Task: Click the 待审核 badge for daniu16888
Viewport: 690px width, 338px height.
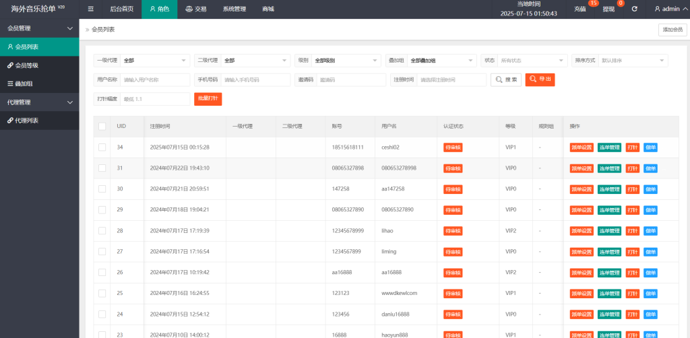Action: [453, 314]
